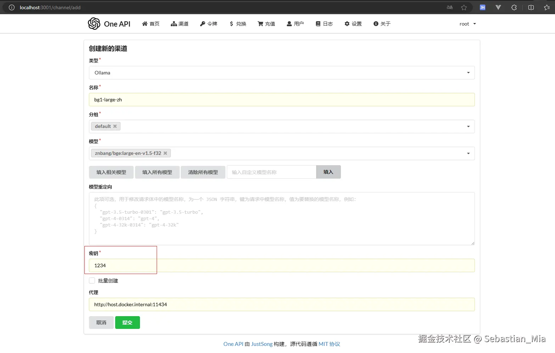Viewport: 555px width, 353px height.
Task: Click the One API logo icon
Action: tap(94, 24)
